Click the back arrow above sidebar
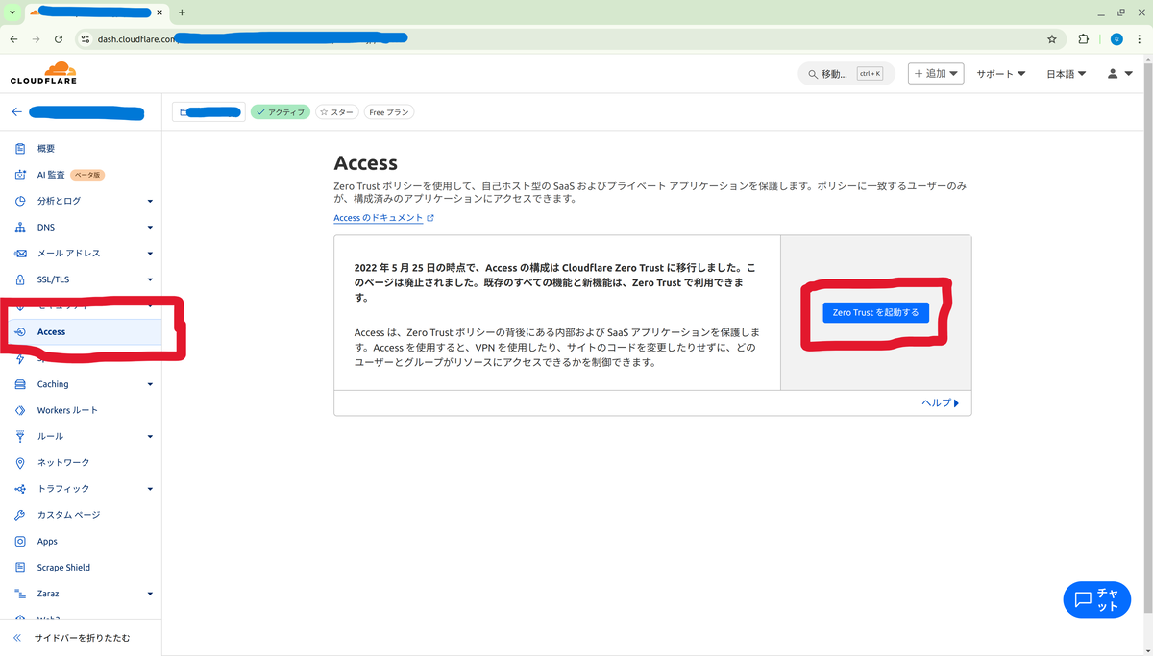This screenshot has width=1153, height=656. tap(16, 112)
